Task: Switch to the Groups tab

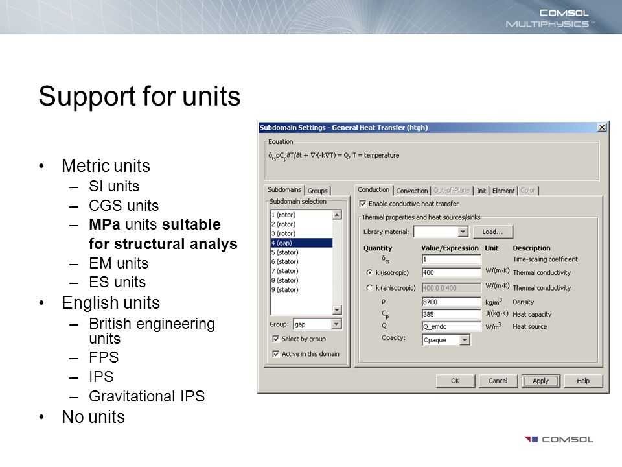Action: (317, 191)
